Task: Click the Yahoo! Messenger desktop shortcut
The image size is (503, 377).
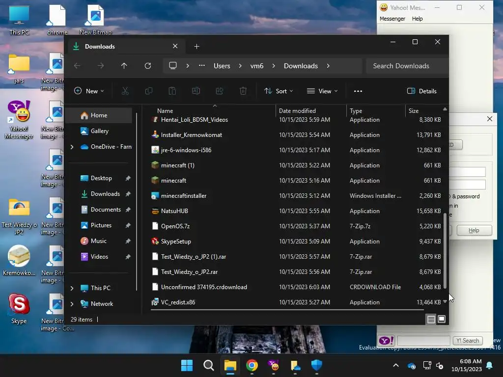Action: [x=19, y=120]
